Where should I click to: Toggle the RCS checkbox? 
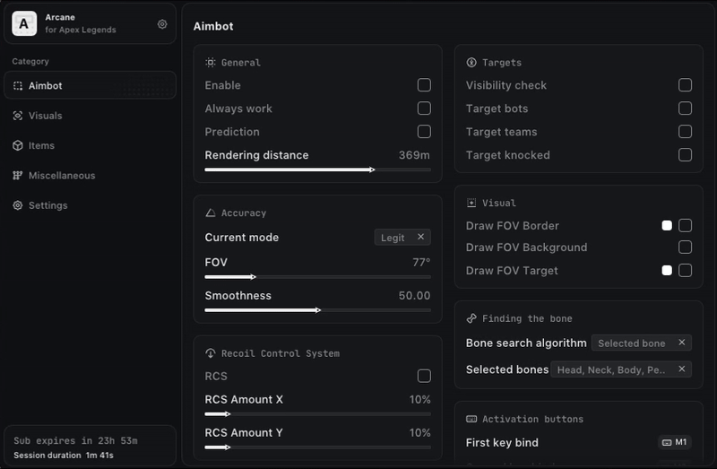tap(424, 376)
